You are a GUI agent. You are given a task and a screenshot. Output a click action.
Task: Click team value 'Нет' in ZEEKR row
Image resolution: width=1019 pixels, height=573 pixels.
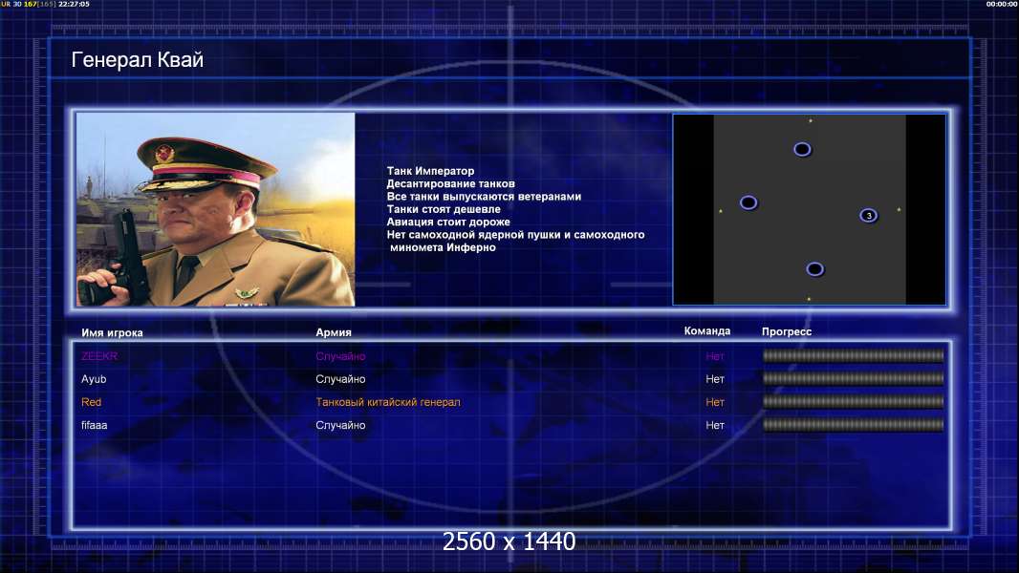715,356
